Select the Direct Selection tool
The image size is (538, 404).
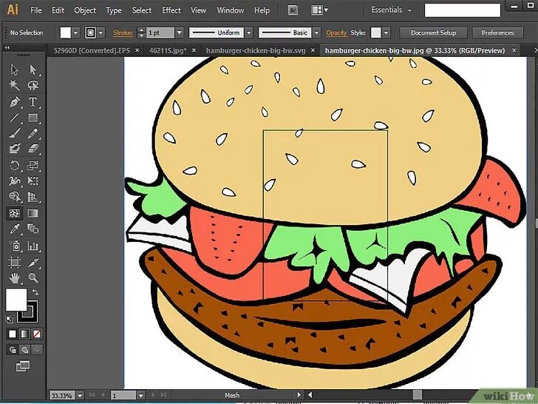click(33, 70)
